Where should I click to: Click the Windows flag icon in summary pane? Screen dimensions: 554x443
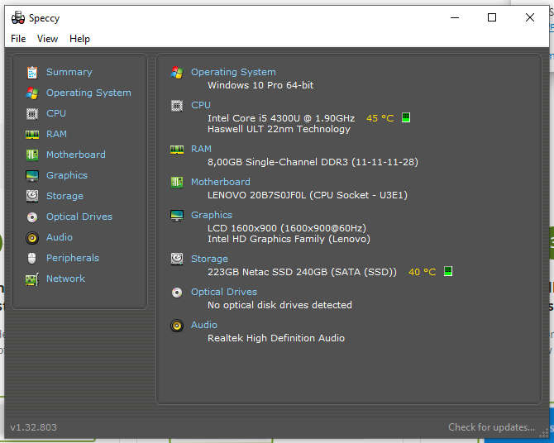coord(177,73)
